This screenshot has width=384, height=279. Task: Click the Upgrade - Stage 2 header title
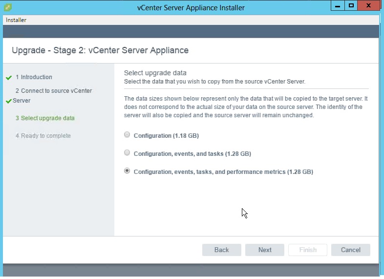click(100, 50)
